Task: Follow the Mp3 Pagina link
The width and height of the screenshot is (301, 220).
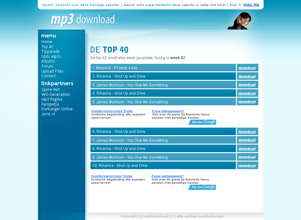Action: tap(52, 99)
